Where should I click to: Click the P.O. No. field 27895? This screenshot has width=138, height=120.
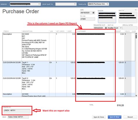tap(88, 19)
